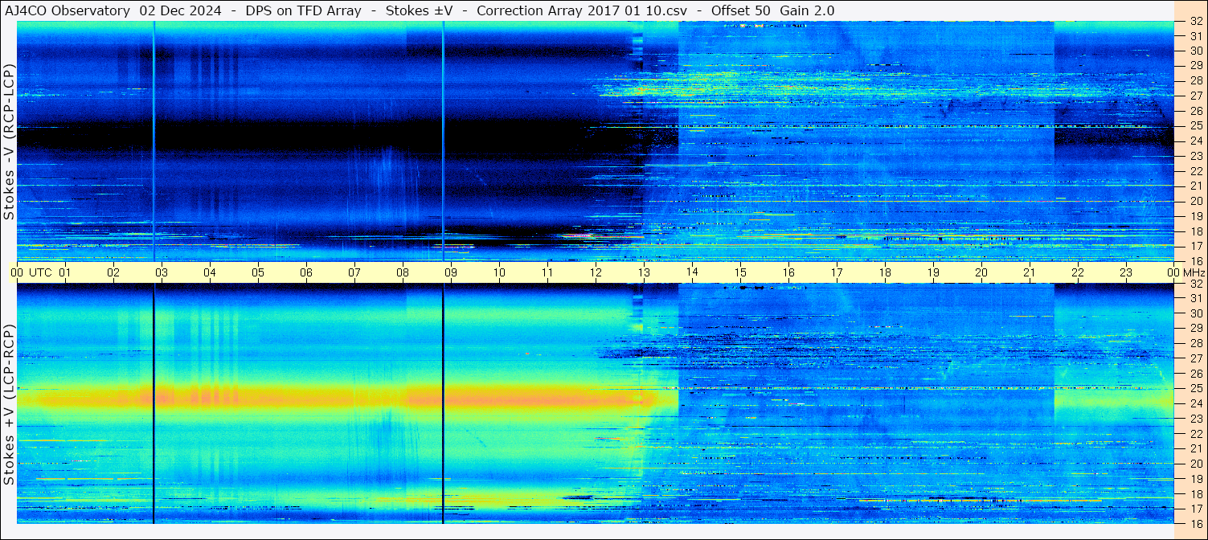Select the 01 hour mark on time axis
Image resolution: width=1208 pixels, height=540 pixels.
[65, 272]
